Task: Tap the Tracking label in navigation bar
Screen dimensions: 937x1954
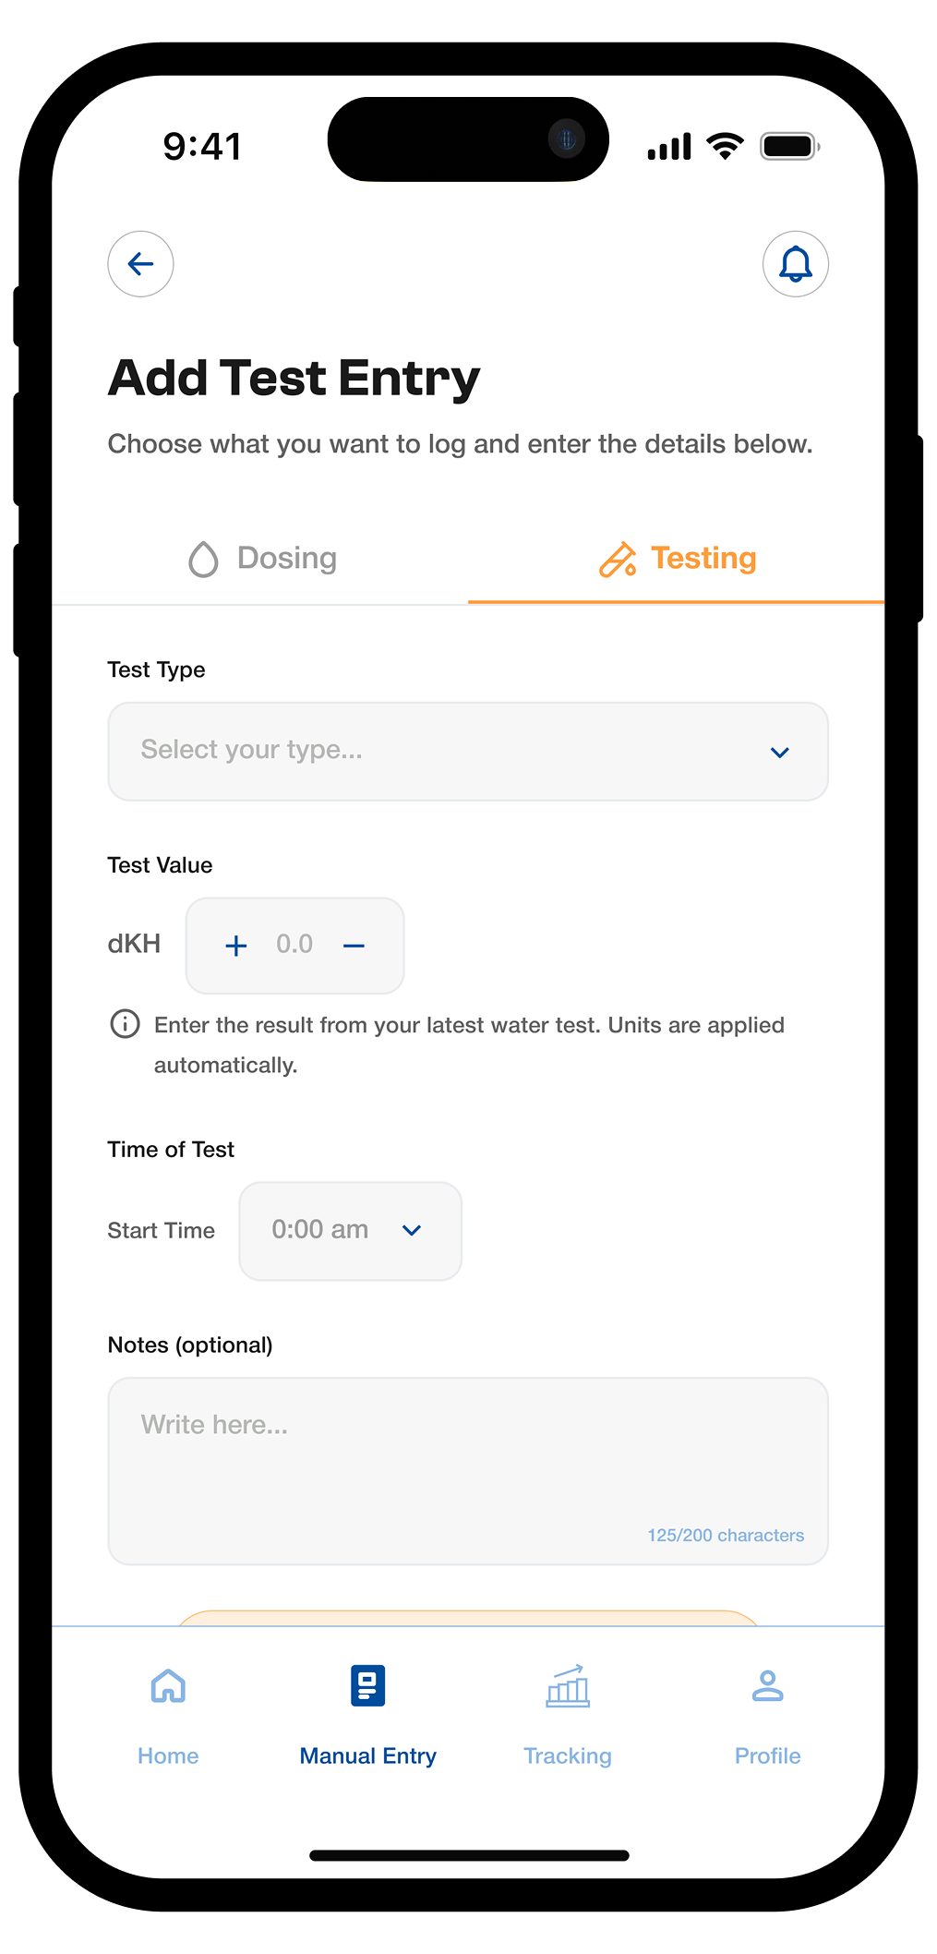Action: 568,1755
